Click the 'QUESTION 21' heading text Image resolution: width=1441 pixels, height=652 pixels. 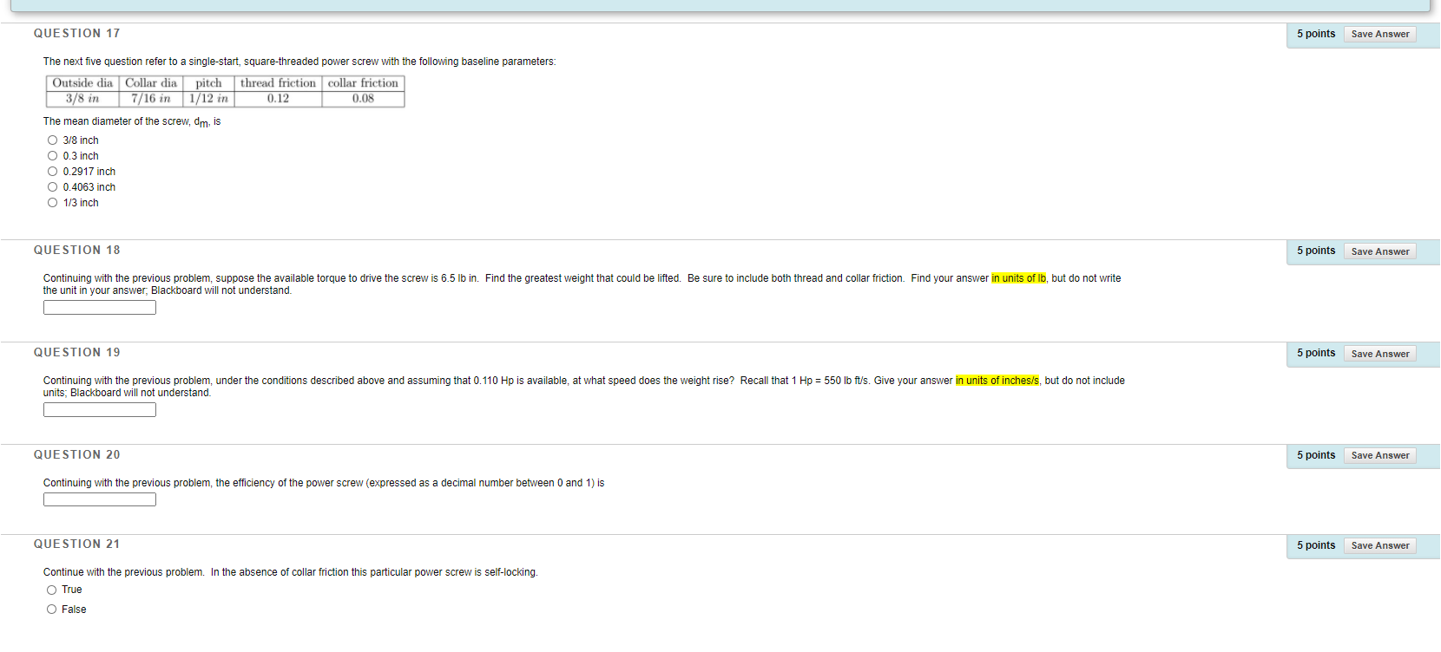77,544
